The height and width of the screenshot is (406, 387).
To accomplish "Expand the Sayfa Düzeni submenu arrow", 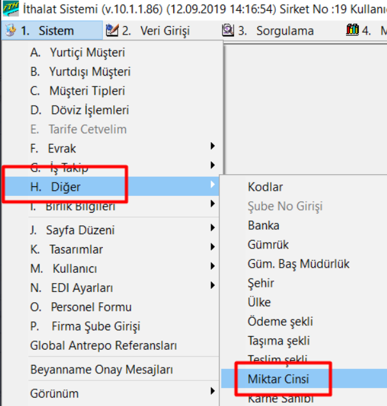I will point(212,227).
